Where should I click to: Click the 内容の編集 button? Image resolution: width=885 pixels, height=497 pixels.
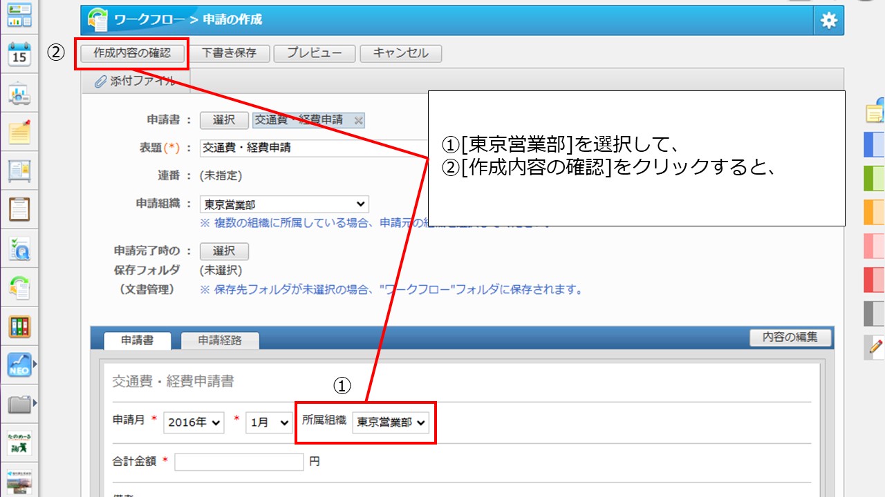point(790,338)
